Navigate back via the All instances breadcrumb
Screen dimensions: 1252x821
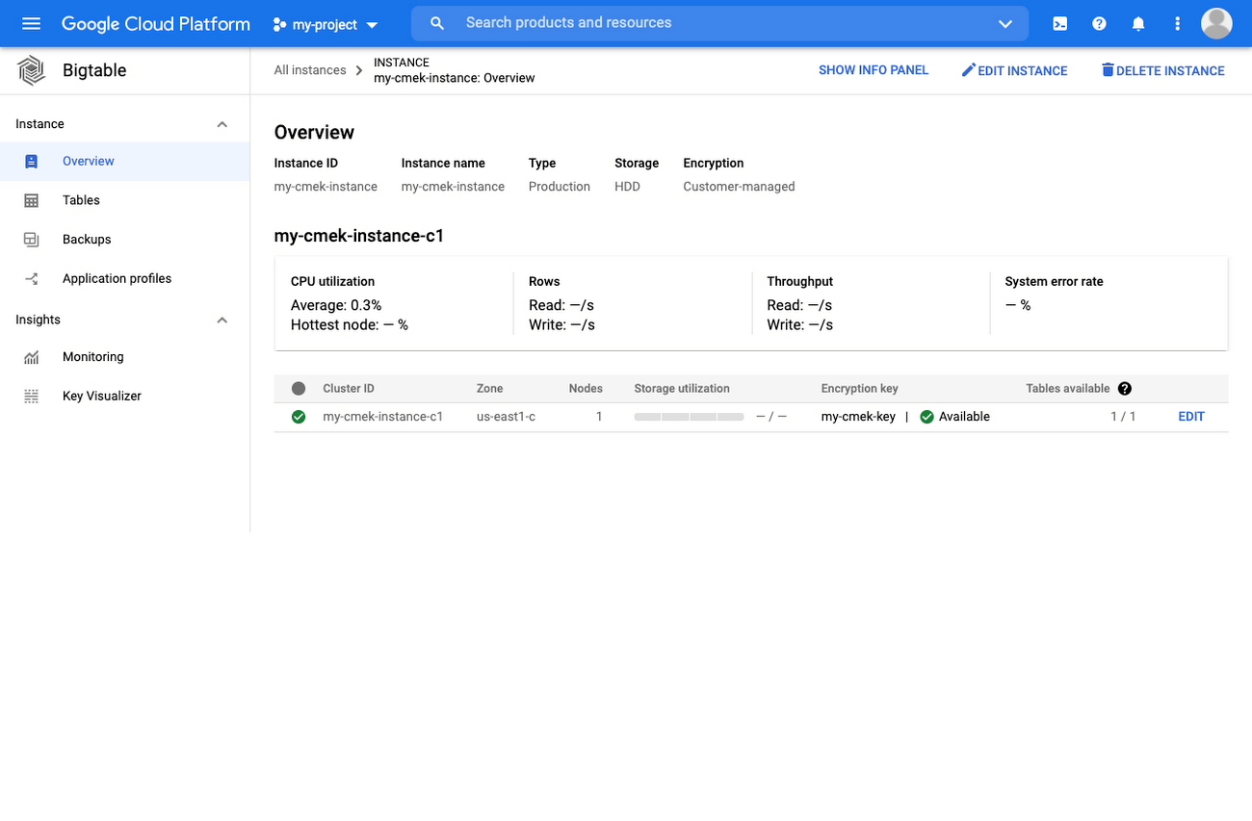[x=308, y=69]
